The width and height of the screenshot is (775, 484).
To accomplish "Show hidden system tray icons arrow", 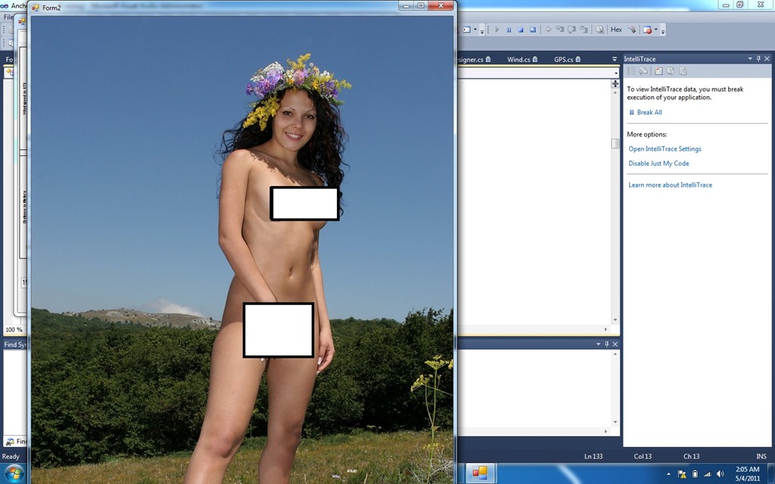I will [669, 474].
